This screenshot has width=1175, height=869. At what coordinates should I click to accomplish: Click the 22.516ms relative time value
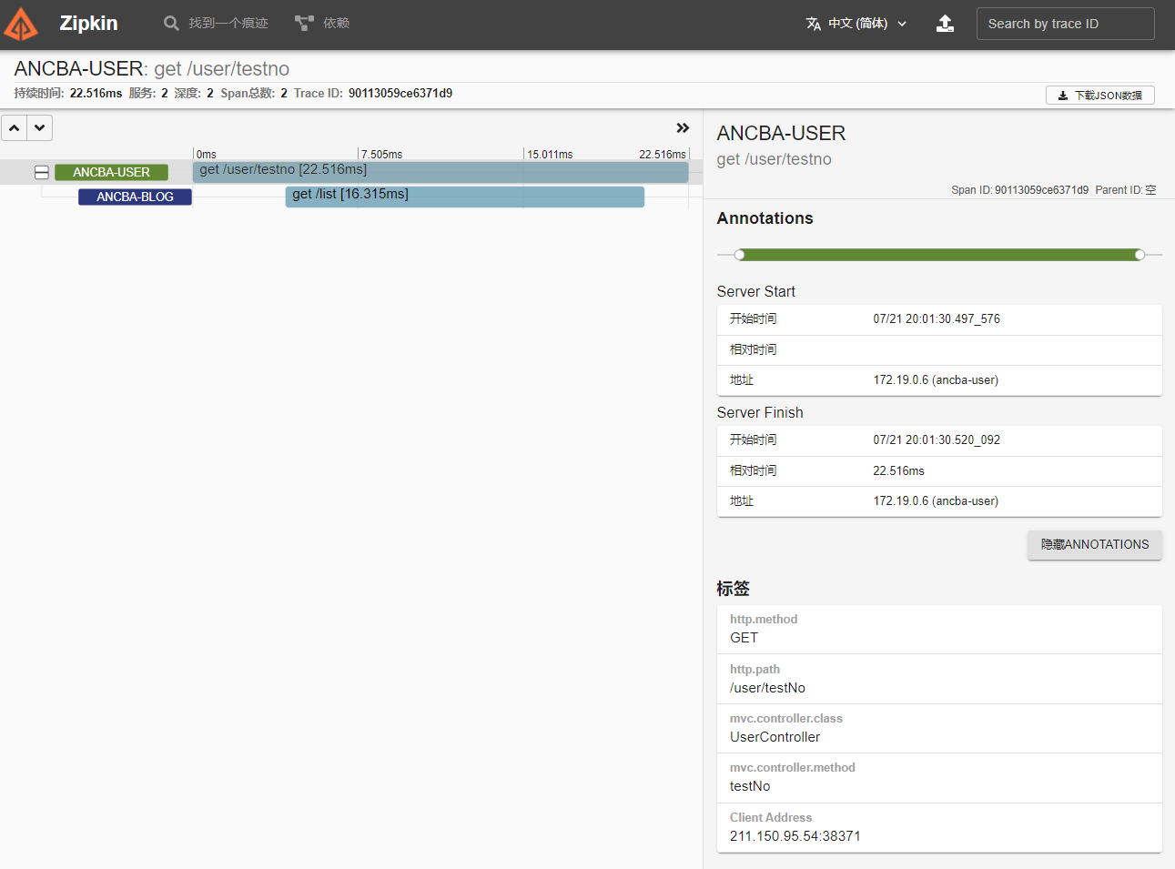tap(898, 471)
